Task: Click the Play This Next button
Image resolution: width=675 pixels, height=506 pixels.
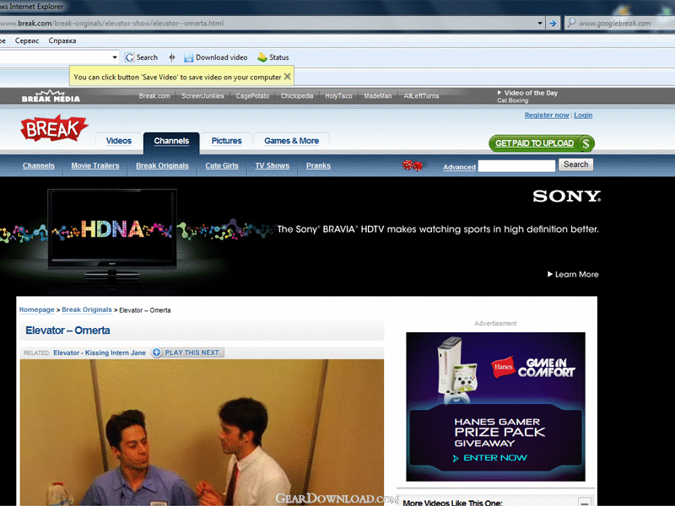Action: (x=187, y=353)
